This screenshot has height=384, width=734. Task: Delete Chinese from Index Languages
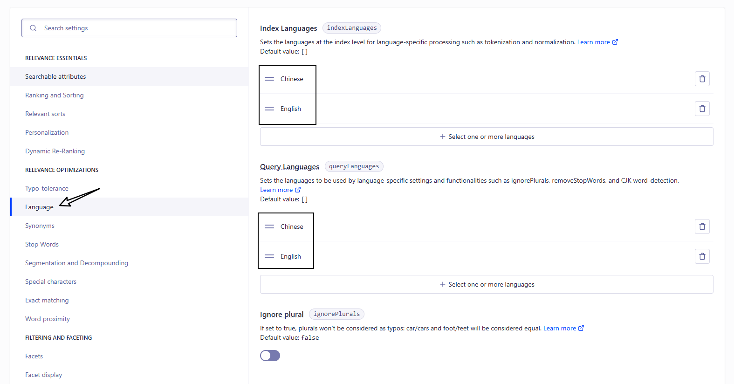[x=702, y=79]
